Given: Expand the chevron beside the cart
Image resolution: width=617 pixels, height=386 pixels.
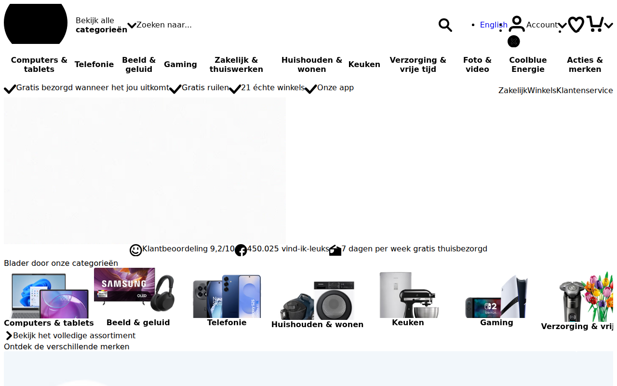Looking at the screenshot, I should point(608,25).
